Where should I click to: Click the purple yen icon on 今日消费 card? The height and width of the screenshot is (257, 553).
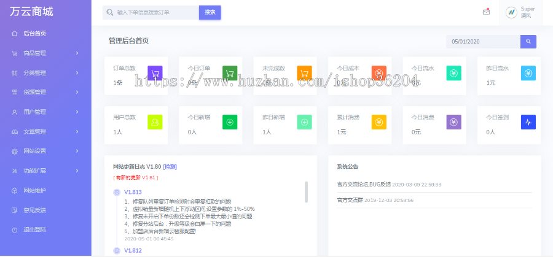453,122
